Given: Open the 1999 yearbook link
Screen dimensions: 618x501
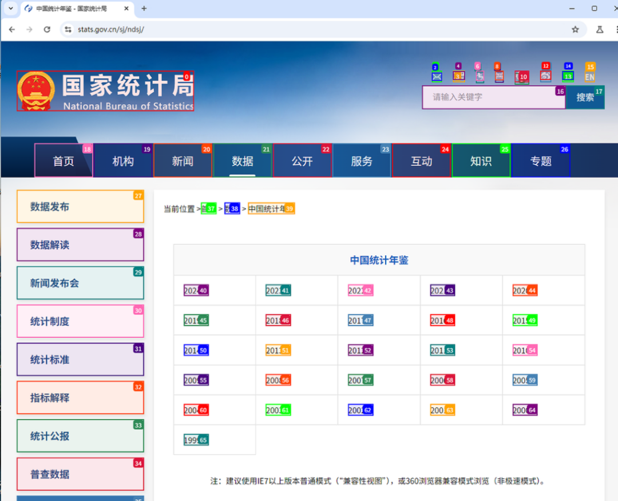Looking at the screenshot, I should (196, 440).
